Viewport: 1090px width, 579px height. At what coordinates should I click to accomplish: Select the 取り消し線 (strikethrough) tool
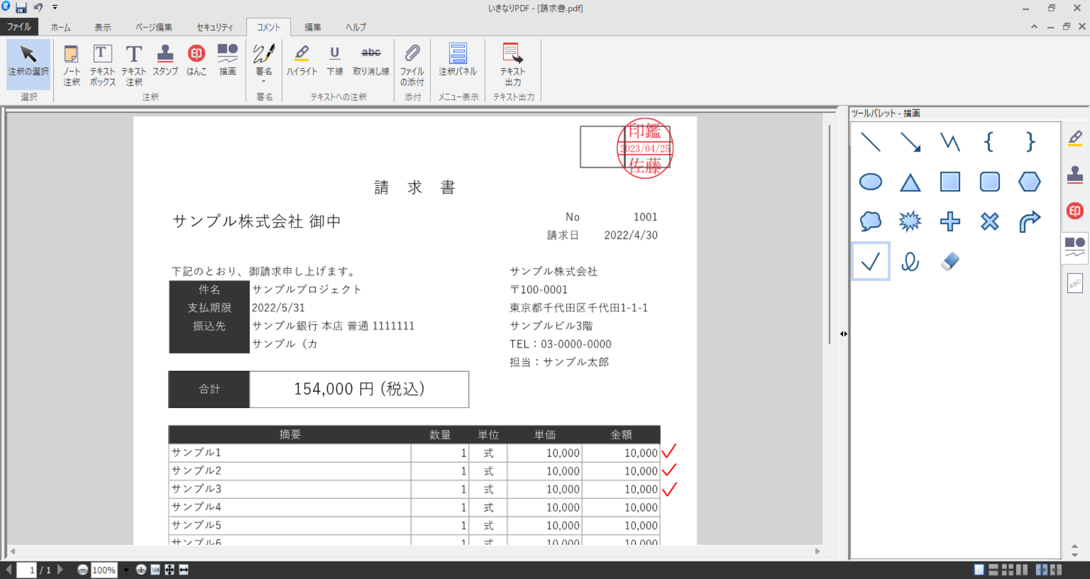370,62
